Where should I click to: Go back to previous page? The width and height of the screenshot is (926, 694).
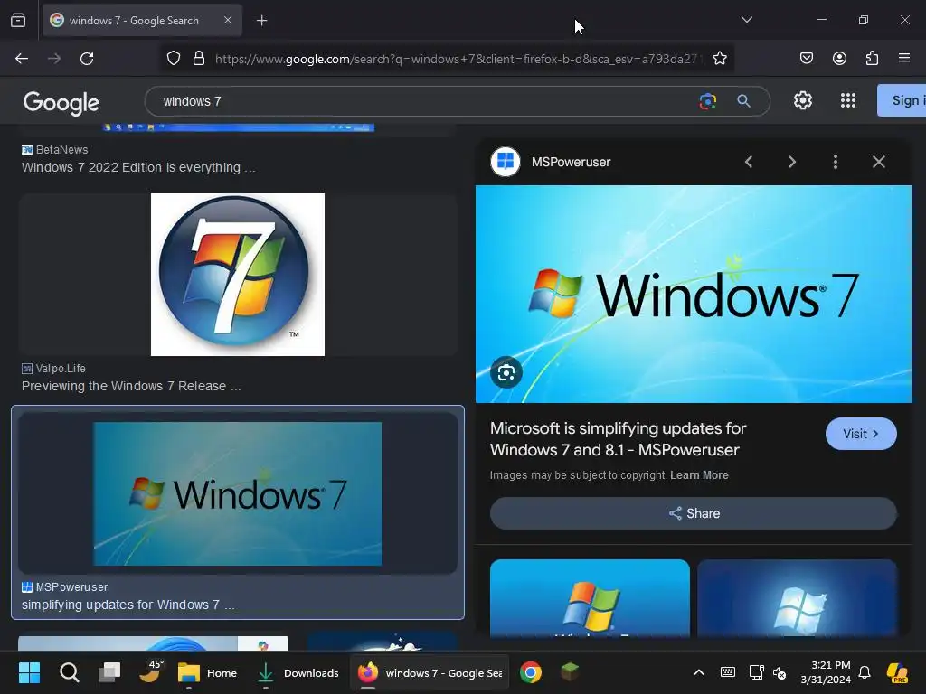click(x=22, y=59)
